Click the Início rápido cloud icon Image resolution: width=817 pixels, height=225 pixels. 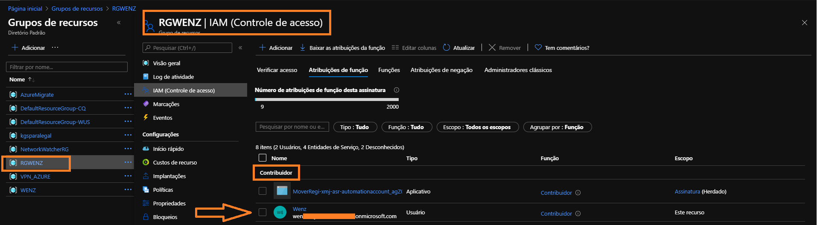[x=146, y=149]
